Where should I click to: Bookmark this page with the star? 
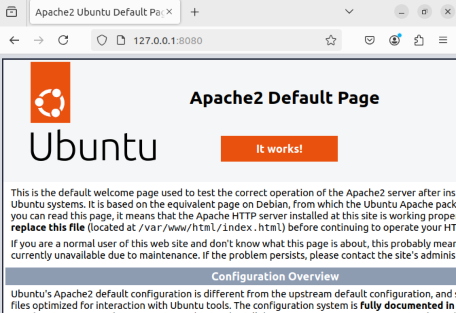click(331, 40)
